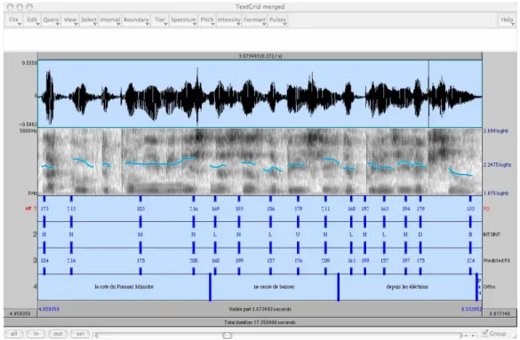Click the 'sel' zoom button
The image size is (520, 340).
pos(80,334)
